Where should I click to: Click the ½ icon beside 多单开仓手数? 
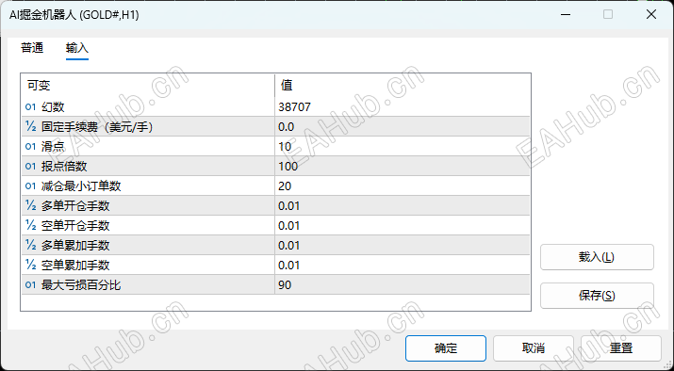point(30,205)
